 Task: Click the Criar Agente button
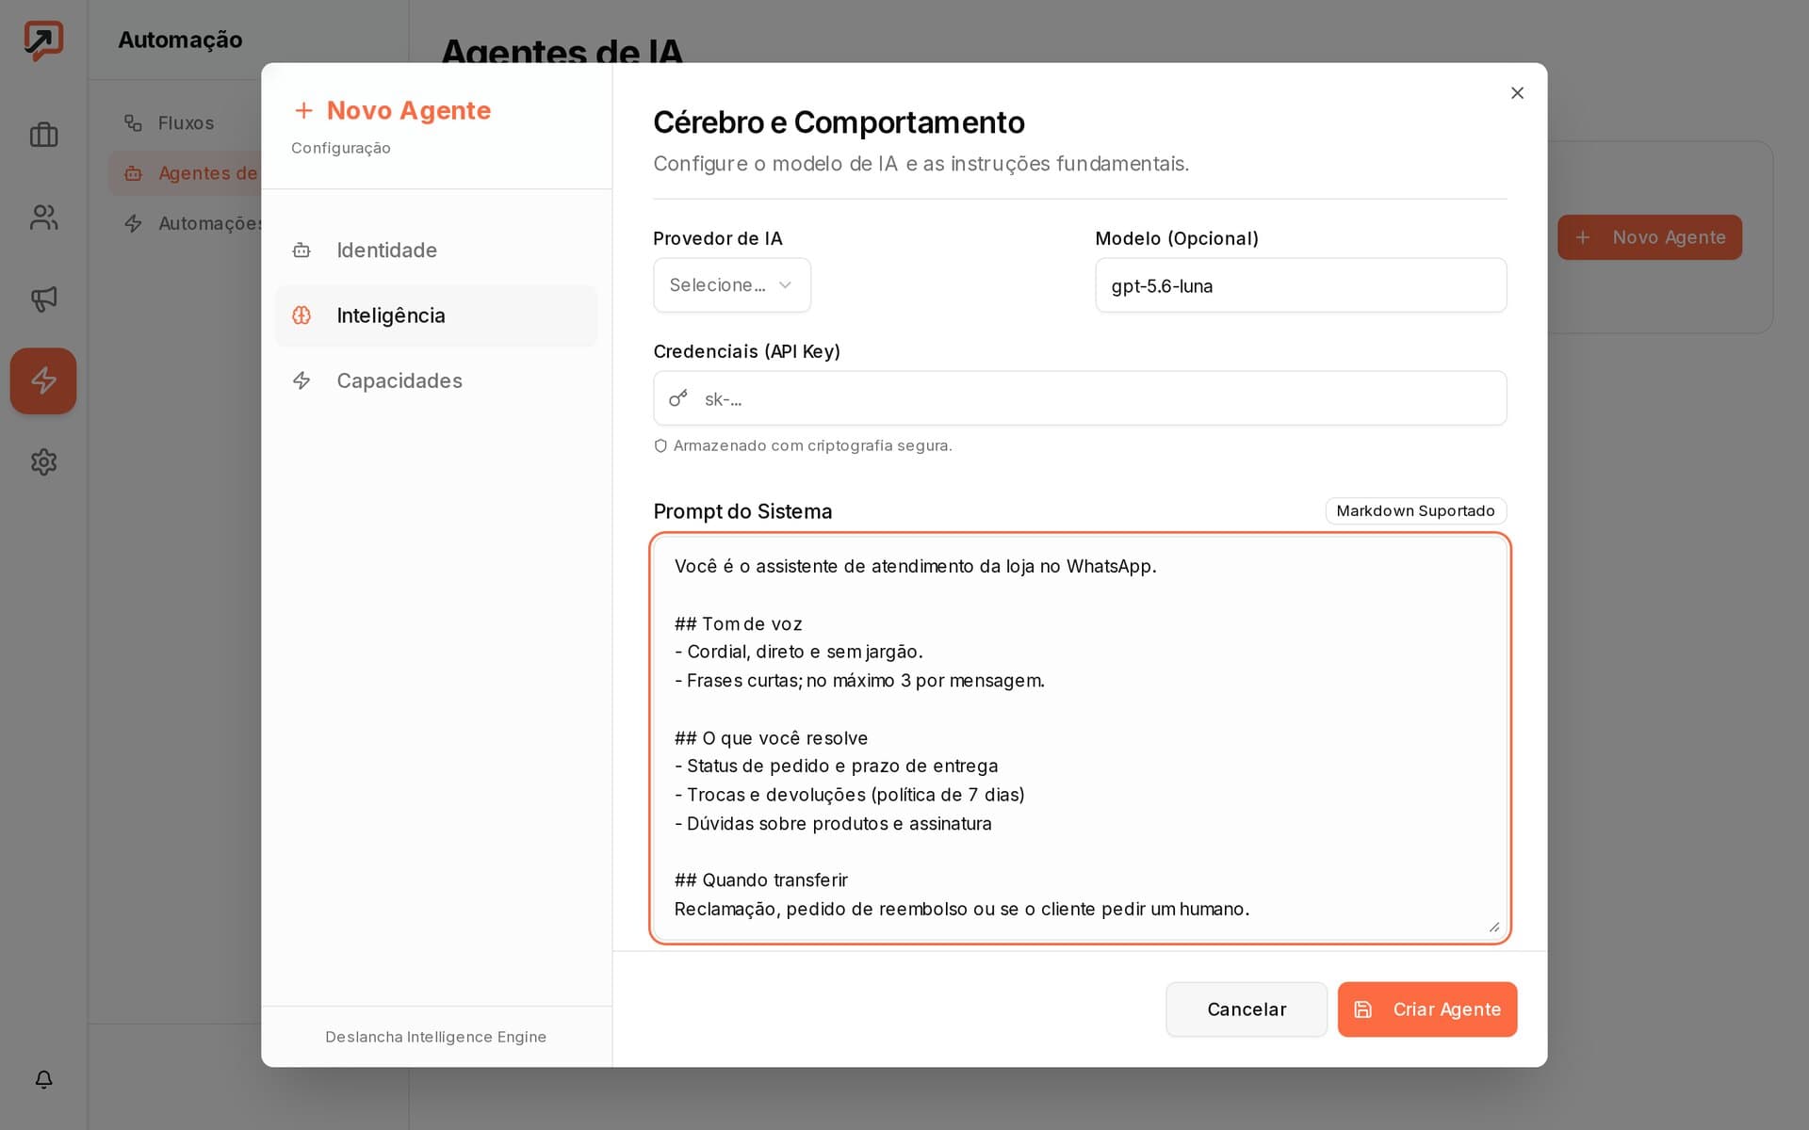[1427, 1009]
